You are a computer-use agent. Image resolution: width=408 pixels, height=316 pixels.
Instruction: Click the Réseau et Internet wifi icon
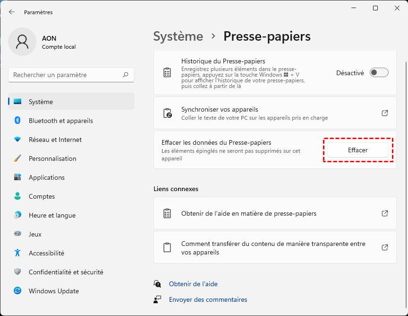(18, 140)
